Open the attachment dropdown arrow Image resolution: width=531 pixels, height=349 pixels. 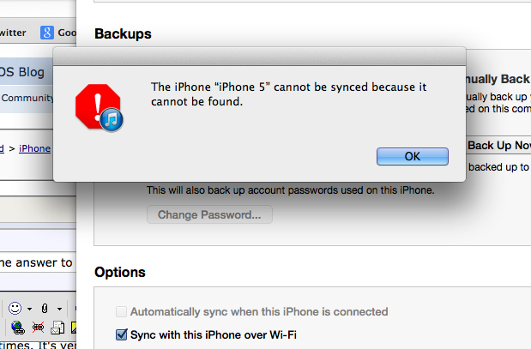pos(58,307)
